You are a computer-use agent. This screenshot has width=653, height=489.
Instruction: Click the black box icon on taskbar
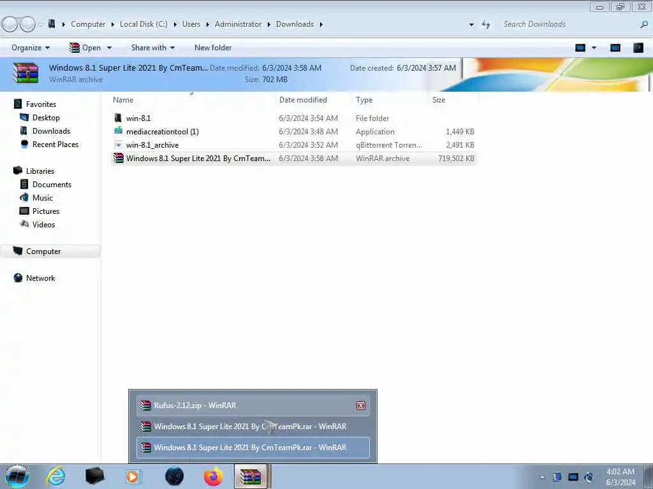tap(94, 476)
